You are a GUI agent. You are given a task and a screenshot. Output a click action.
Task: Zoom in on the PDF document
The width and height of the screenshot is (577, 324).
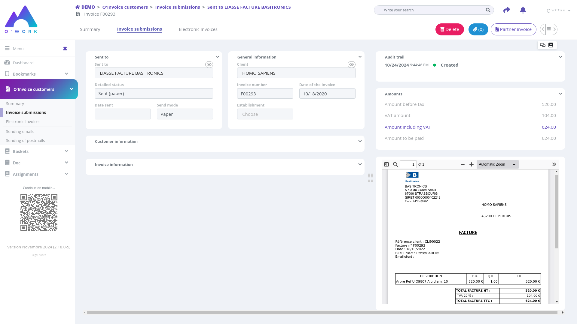[472, 164]
